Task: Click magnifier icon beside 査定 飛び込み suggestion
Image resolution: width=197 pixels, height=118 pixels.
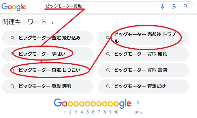Action: click(12, 38)
